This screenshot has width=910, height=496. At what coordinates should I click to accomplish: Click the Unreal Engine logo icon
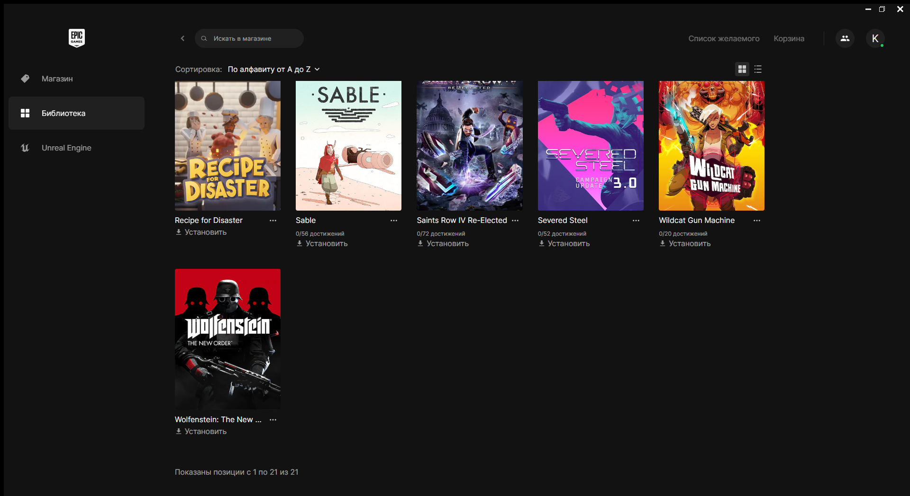pos(25,148)
